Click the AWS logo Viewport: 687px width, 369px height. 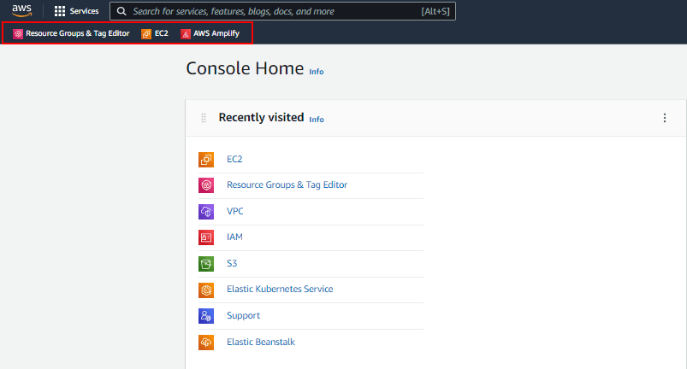coord(22,10)
